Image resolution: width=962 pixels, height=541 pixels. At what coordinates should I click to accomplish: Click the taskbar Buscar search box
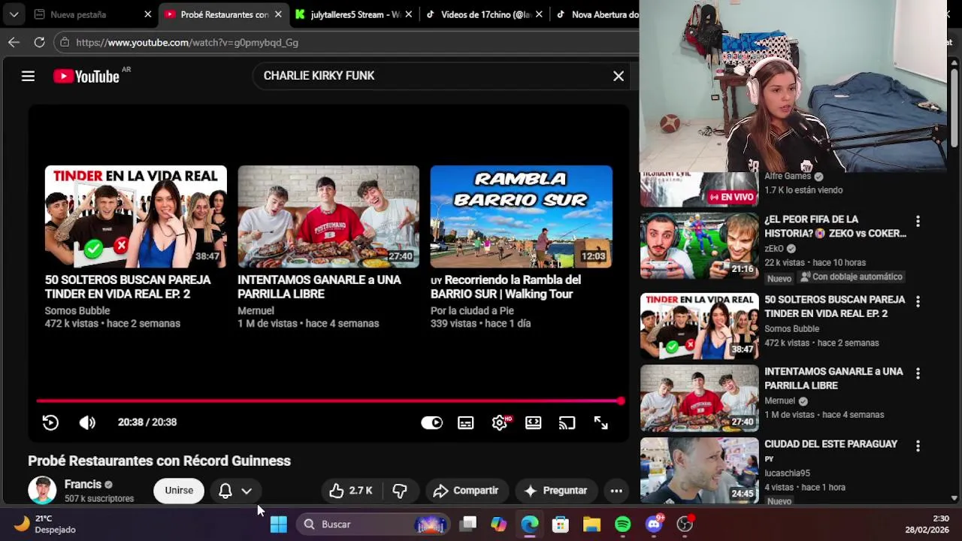pos(372,524)
